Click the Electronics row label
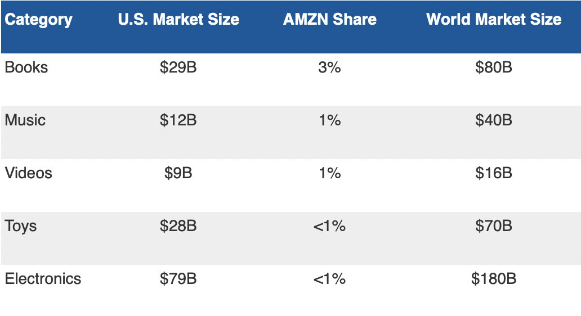The width and height of the screenshot is (581, 316). point(43,279)
